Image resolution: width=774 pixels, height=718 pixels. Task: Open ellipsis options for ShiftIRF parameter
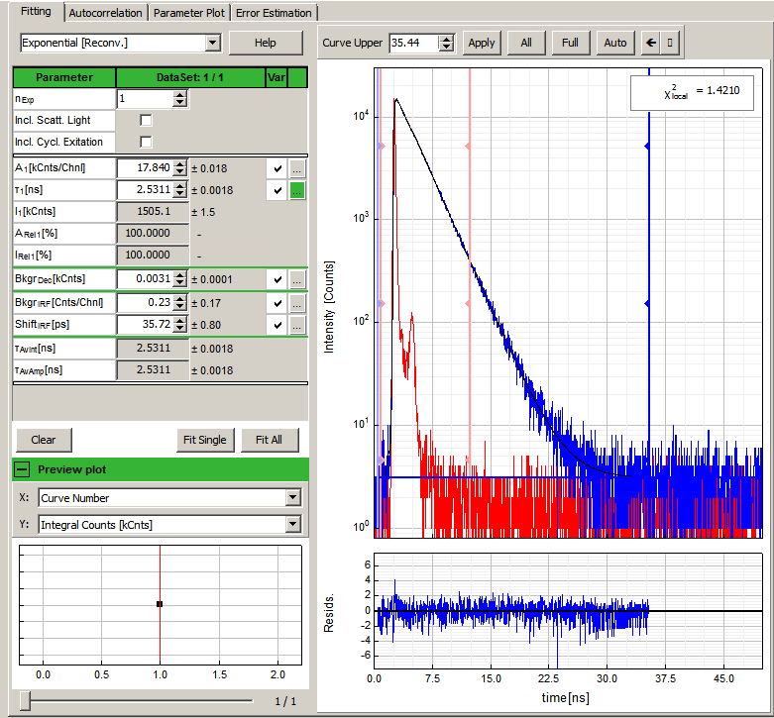tap(297, 325)
